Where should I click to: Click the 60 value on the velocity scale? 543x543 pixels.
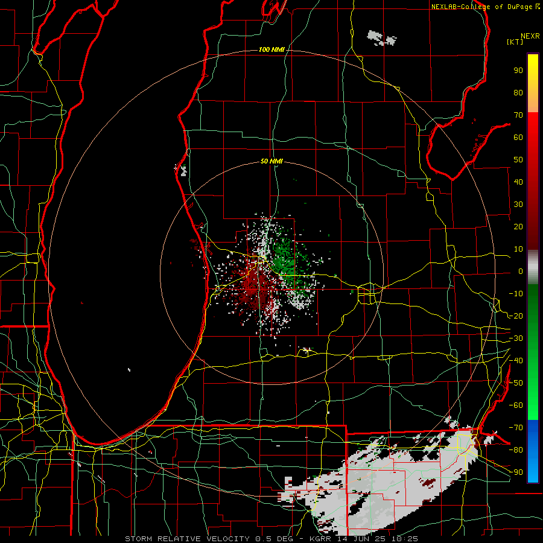518,138
